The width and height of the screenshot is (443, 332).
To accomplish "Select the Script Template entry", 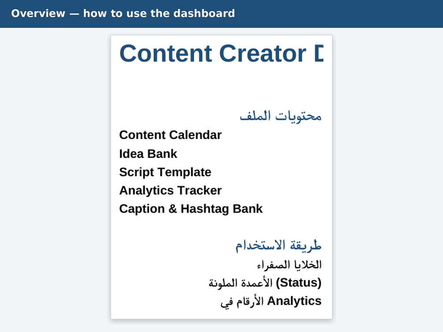I will coord(165,172).
